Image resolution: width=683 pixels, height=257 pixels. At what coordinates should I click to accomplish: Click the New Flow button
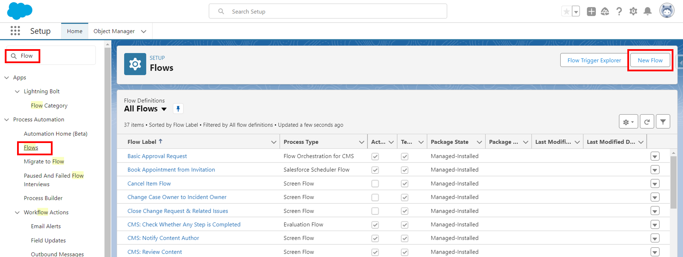point(650,60)
